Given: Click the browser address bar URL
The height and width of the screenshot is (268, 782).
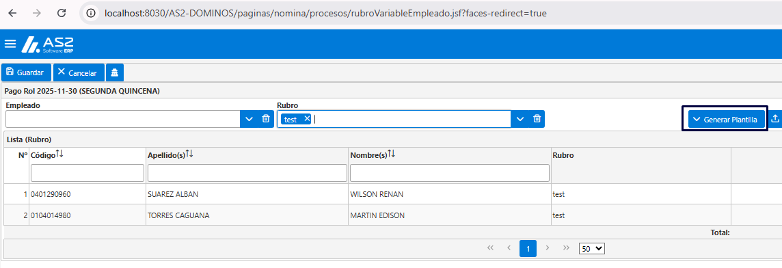Looking at the screenshot, I should pyautogui.click(x=325, y=14).
